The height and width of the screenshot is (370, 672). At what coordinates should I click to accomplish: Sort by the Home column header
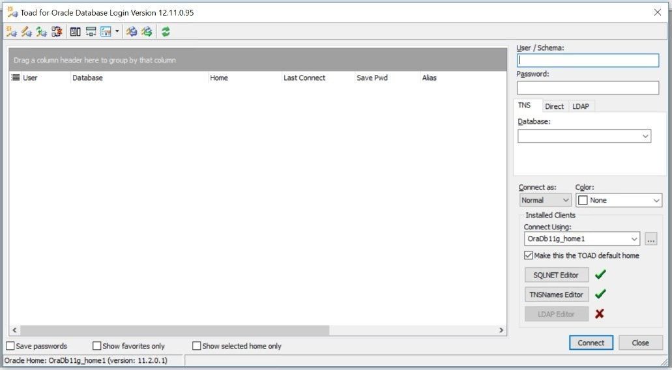(244, 78)
